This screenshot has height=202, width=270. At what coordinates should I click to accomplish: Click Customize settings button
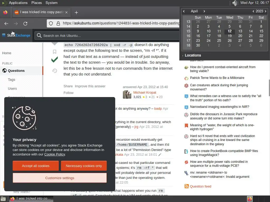(x=60, y=178)
